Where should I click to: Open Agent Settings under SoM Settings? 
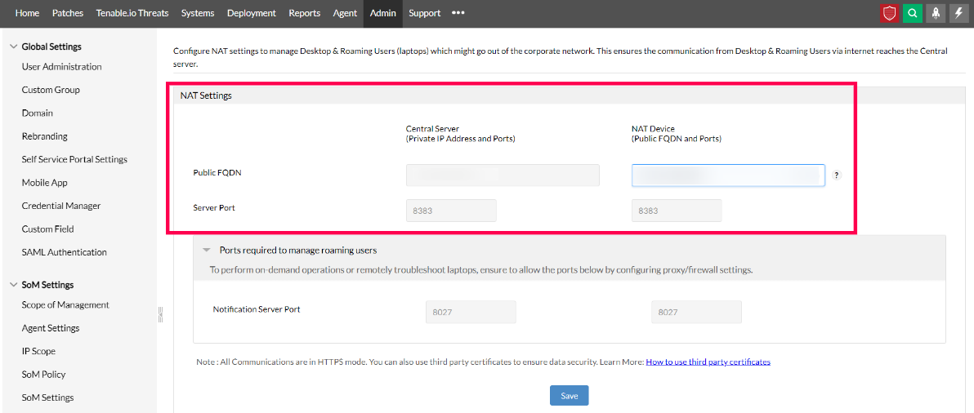[x=51, y=328]
